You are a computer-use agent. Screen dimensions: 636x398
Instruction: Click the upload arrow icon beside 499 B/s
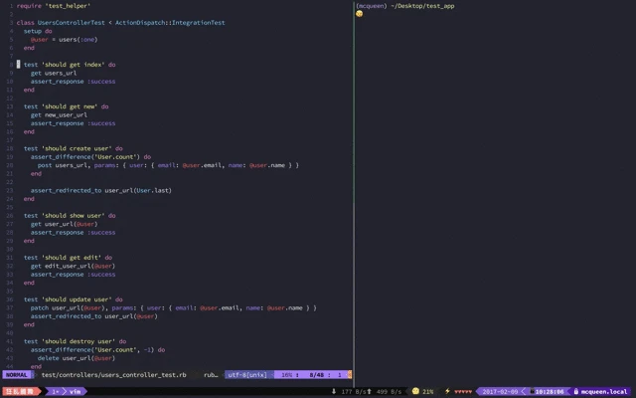pyautogui.click(x=369, y=391)
